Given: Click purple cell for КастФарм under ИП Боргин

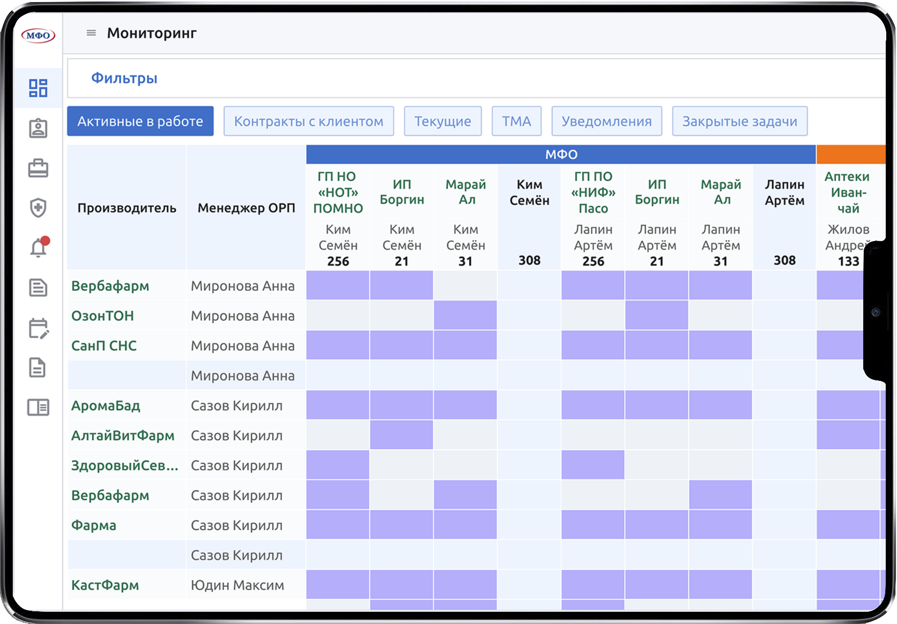Looking at the screenshot, I should click(402, 585).
